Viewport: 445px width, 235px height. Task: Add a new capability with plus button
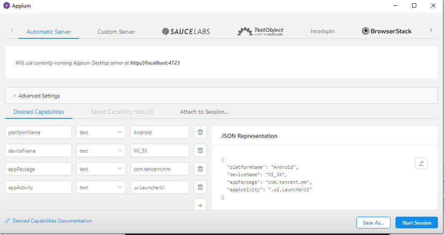200,205
